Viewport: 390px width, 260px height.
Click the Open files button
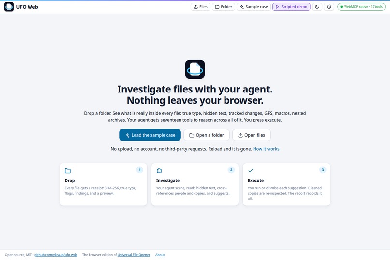(252, 135)
